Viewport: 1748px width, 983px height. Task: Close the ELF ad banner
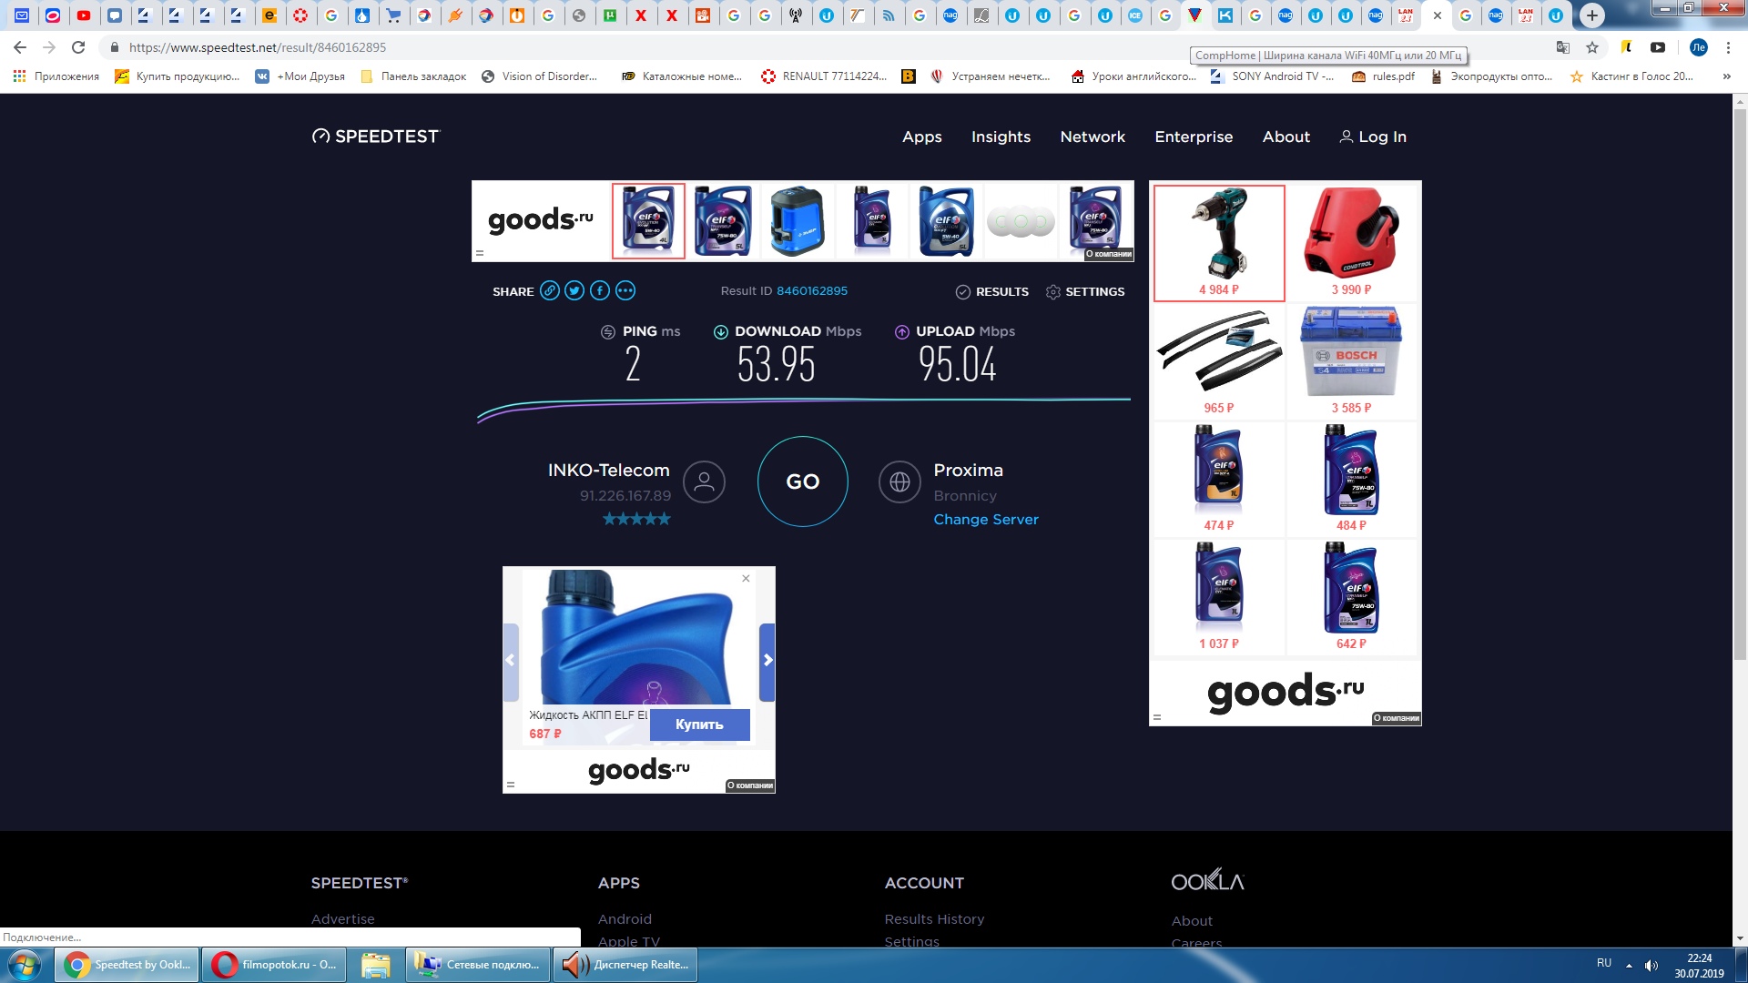(x=746, y=579)
